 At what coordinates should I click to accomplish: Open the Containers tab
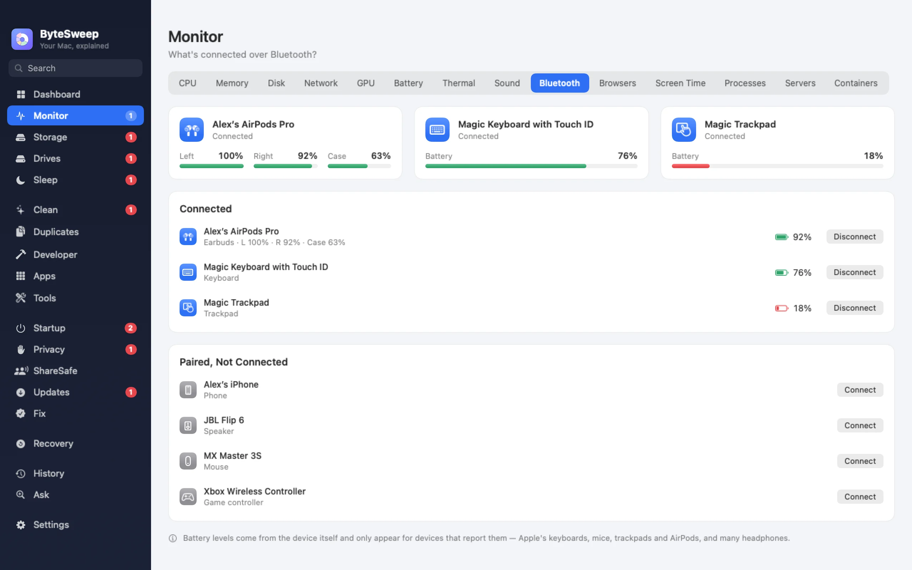[855, 83]
